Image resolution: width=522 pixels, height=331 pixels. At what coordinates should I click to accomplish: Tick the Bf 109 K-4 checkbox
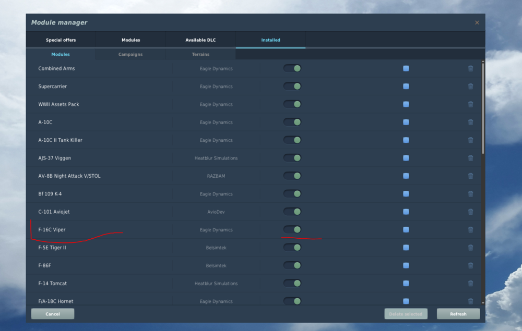coord(406,194)
